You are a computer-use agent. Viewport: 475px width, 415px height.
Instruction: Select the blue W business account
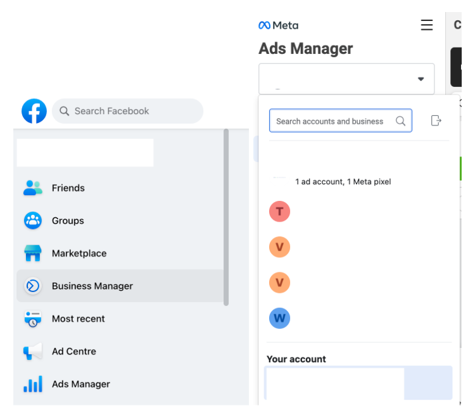[279, 318]
